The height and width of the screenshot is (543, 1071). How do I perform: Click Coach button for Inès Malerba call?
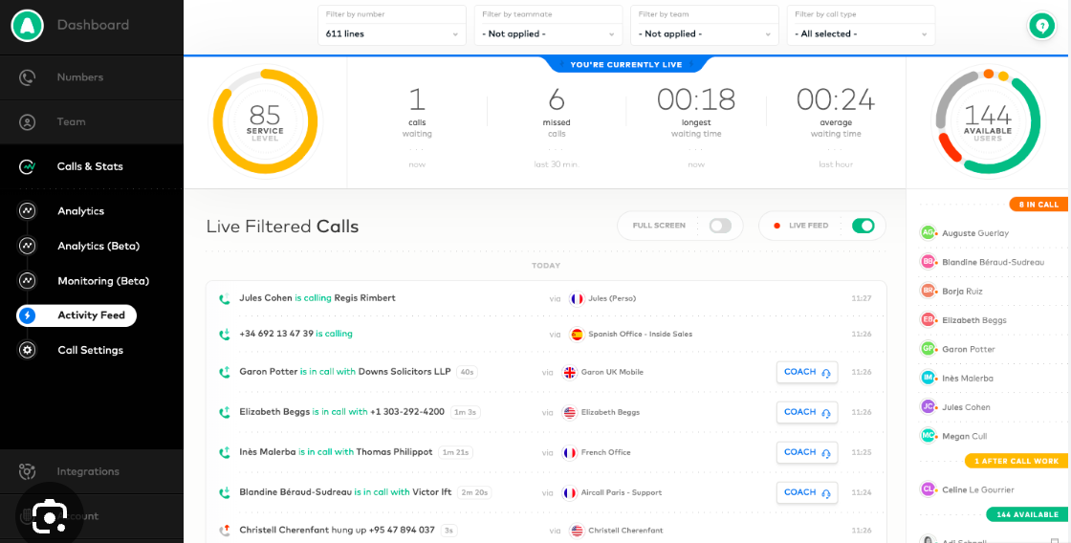tap(806, 452)
